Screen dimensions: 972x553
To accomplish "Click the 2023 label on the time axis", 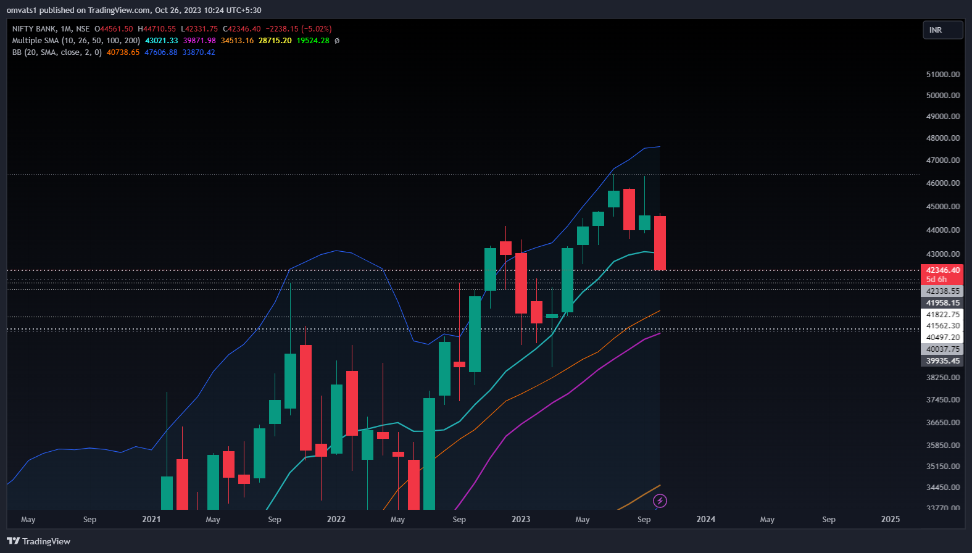I will click(x=521, y=520).
